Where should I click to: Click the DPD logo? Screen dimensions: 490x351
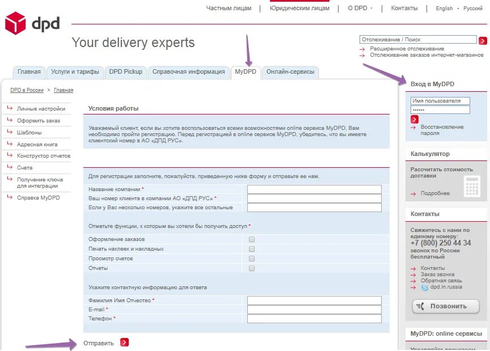(32, 23)
